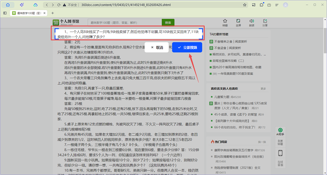Open the AI sparkle assistant icon

point(22,5)
